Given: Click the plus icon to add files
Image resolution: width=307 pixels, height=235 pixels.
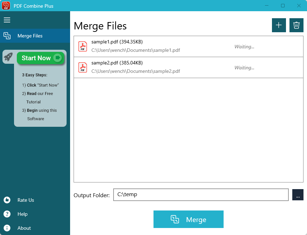Looking at the screenshot, I should 279,25.
